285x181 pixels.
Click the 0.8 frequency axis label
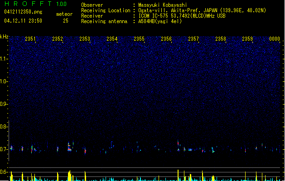pyautogui.click(x=4, y=127)
